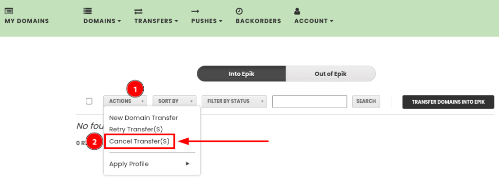Screen dimensions: 499x178
Task: Click the Backorders clock icon
Action: pos(239,11)
